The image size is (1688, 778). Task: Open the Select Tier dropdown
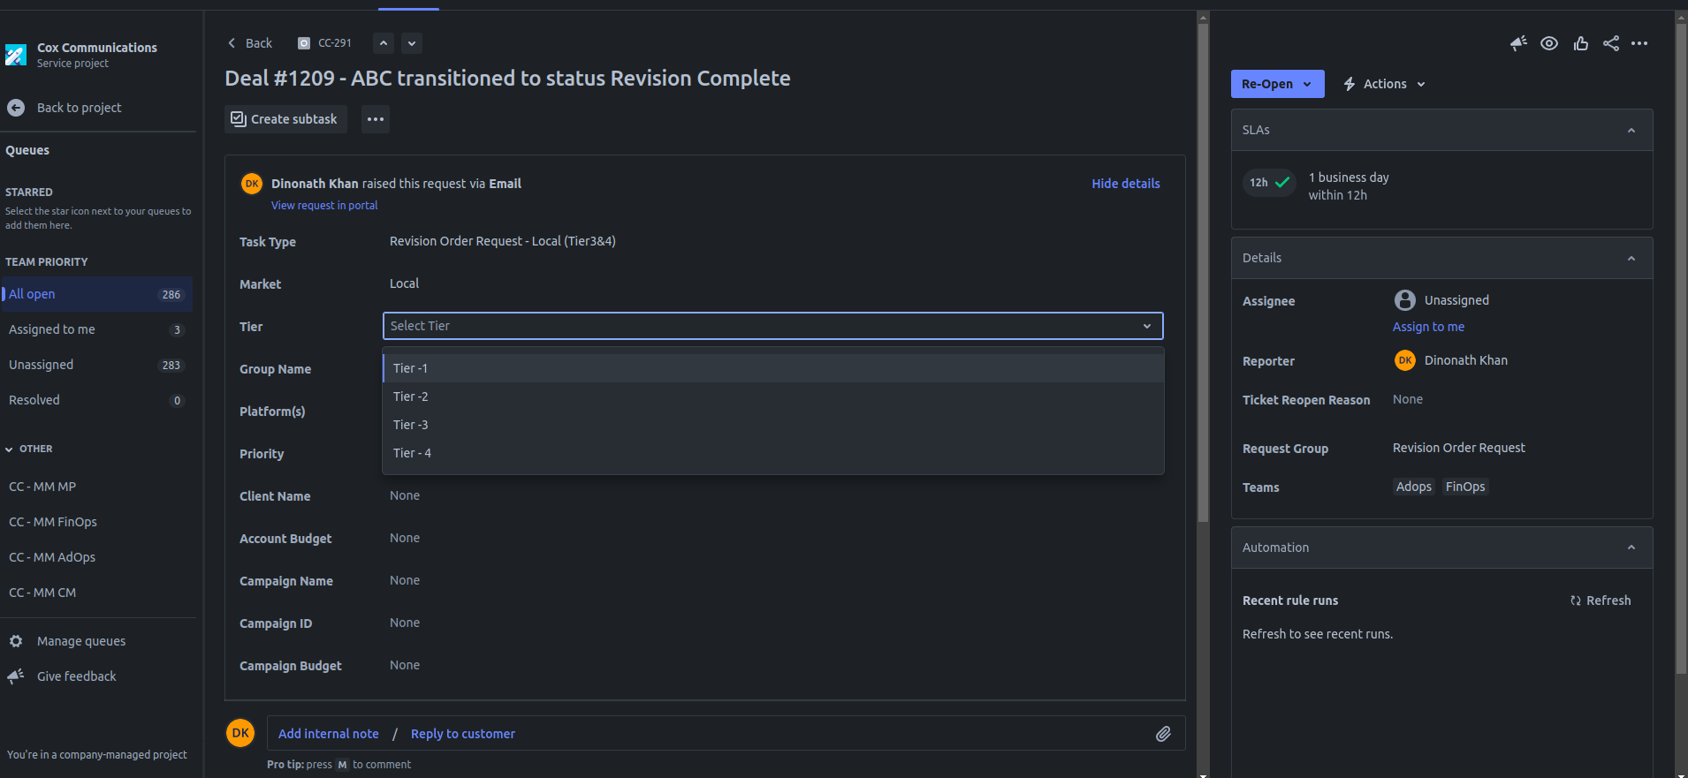pyautogui.click(x=773, y=326)
